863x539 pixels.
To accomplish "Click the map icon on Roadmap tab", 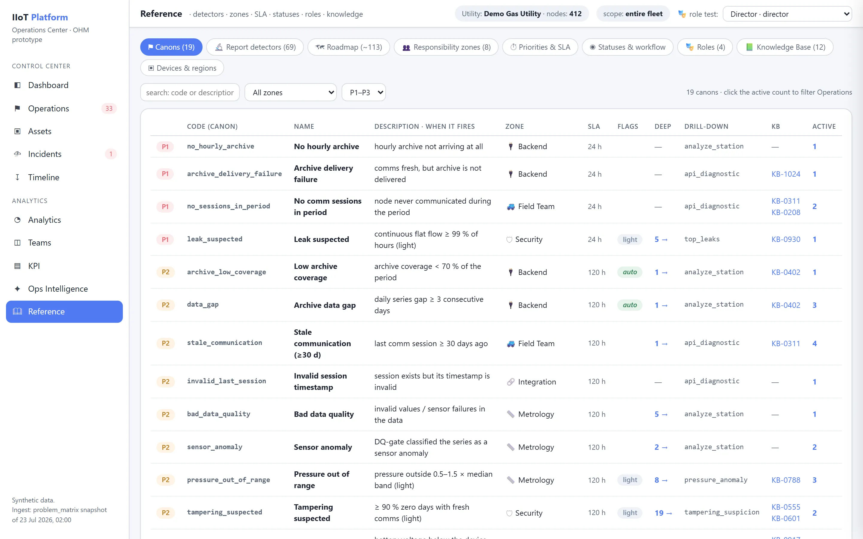I will pyautogui.click(x=320, y=47).
